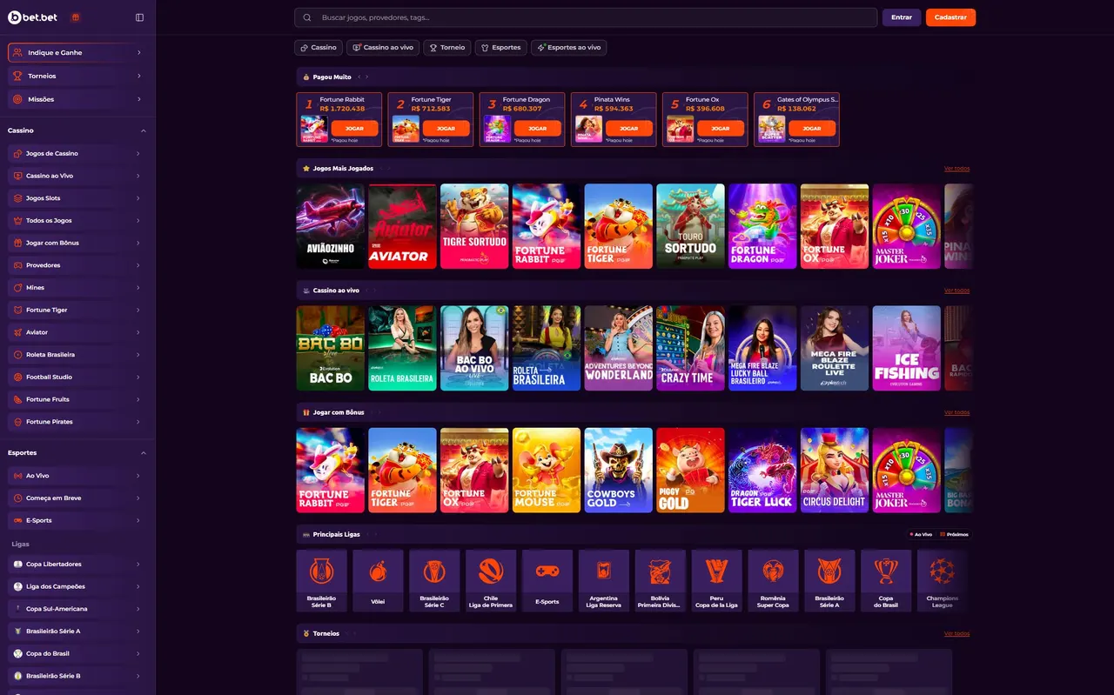The width and height of the screenshot is (1114, 695).
Task: Open the Aviator game thumbnail
Action: click(402, 226)
